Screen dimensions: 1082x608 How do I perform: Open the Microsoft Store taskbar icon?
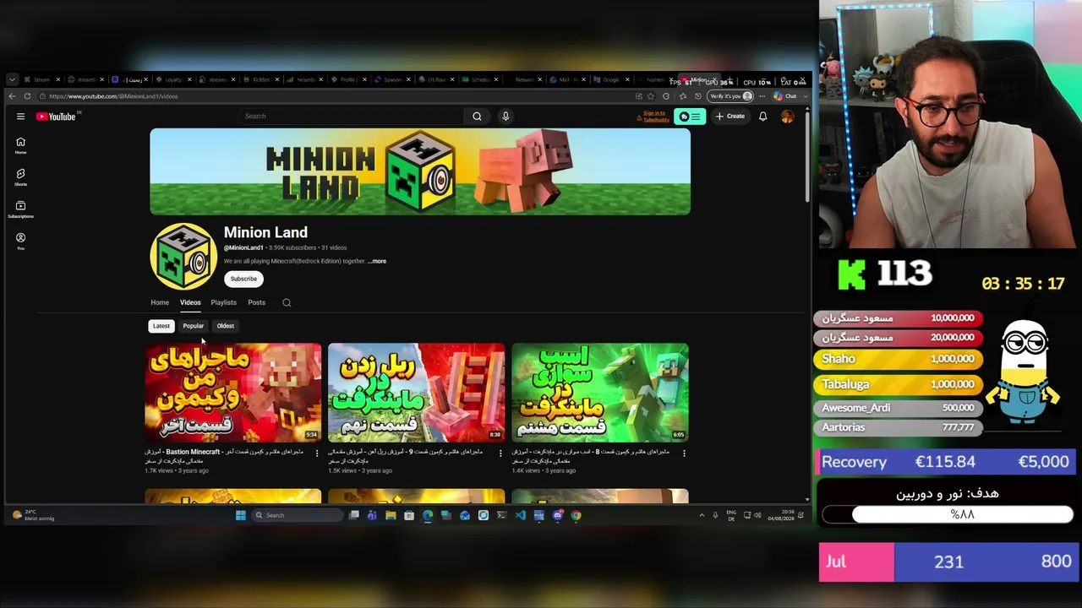(409, 515)
